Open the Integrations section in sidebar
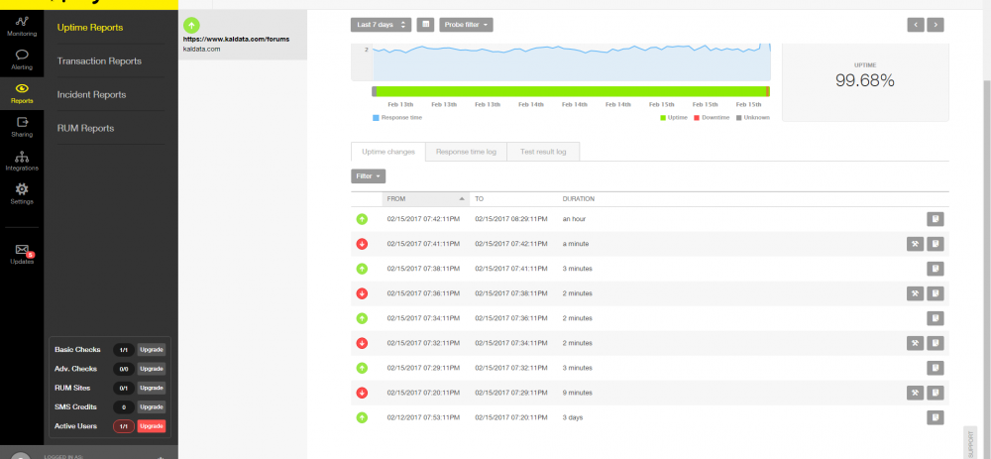This screenshot has width=991, height=459. pos(22,162)
